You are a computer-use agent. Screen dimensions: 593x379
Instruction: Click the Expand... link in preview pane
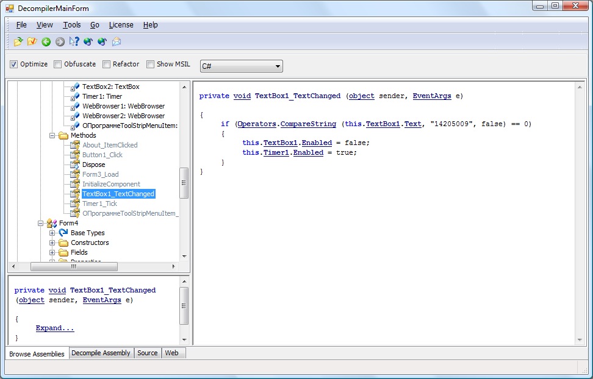[x=55, y=328]
